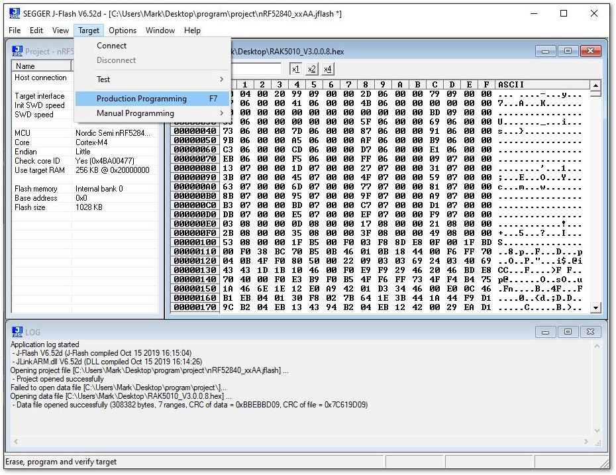
Task: Set hex view to x1 byte width
Action: pyautogui.click(x=295, y=69)
